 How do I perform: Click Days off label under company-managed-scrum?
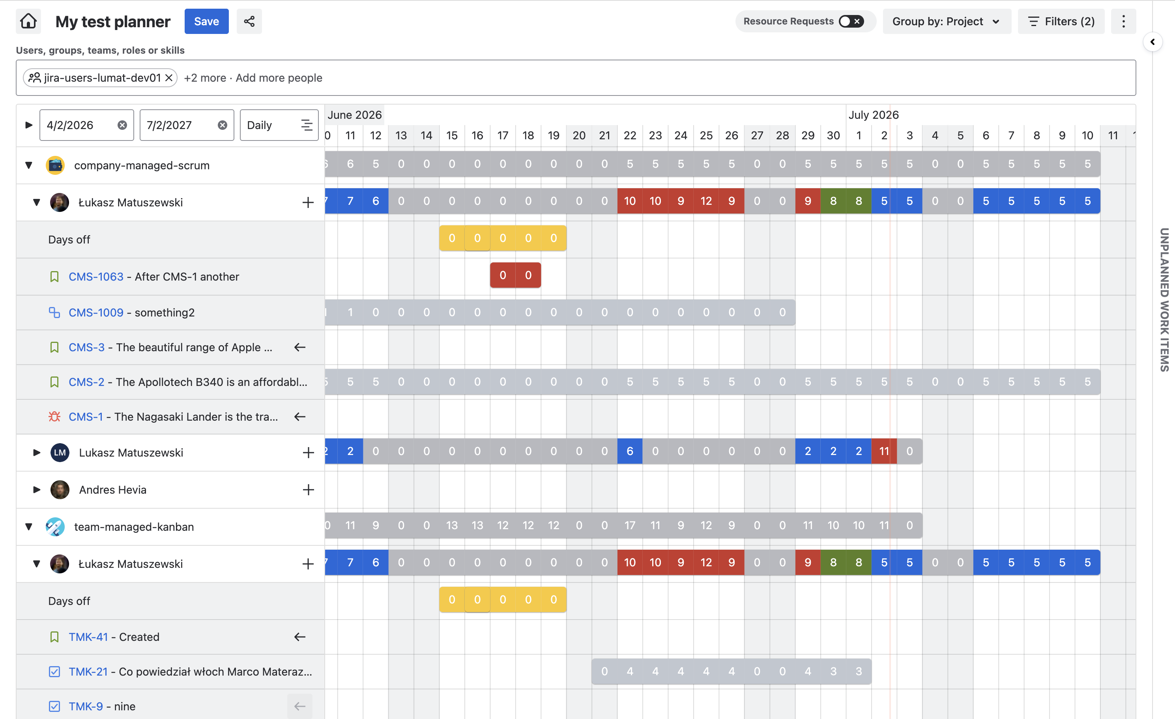point(69,240)
